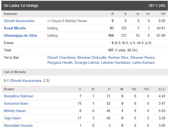
Task: Select Niroshan Dickwella link
Action: [x=92, y=57]
